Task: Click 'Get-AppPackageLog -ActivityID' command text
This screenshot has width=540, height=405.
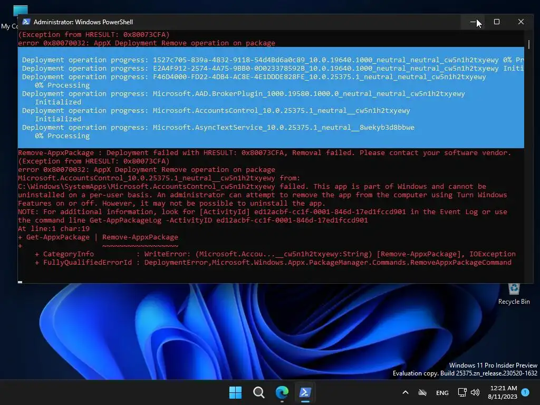Action: (151, 220)
